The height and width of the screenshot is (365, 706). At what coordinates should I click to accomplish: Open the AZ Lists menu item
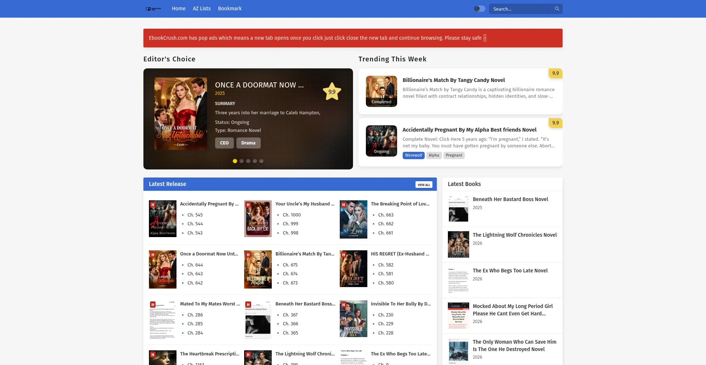202,8
